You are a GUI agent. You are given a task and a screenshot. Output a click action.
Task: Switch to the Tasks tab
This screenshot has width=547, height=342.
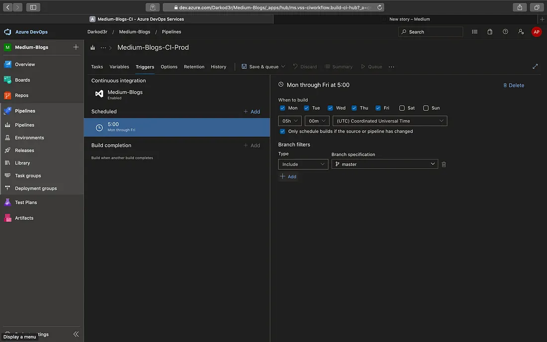point(97,67)
